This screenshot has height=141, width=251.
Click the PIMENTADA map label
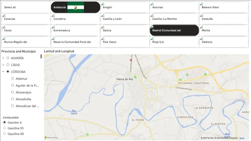(x=185, y=117)
